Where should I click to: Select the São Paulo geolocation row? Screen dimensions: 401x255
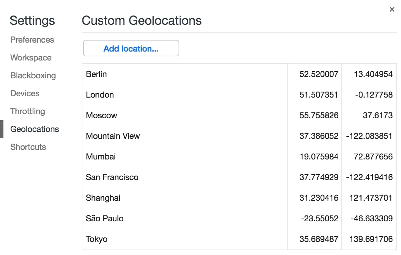105,219
